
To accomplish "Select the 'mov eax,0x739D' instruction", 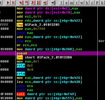I will [31, 29].
